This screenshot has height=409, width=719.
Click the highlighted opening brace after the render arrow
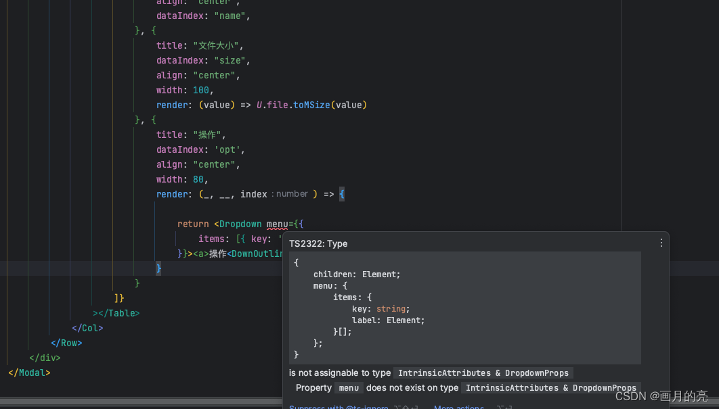tap(342, 194)
